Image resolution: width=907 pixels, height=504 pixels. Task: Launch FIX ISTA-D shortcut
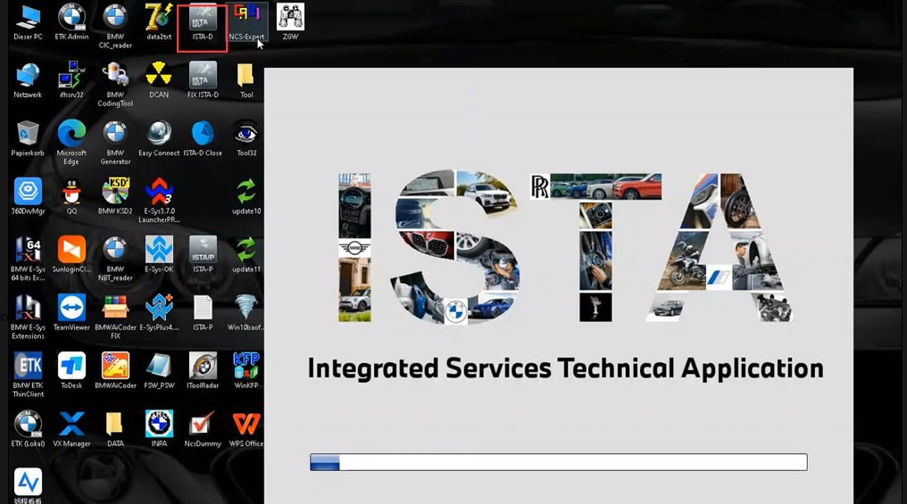tap(203, 79)
